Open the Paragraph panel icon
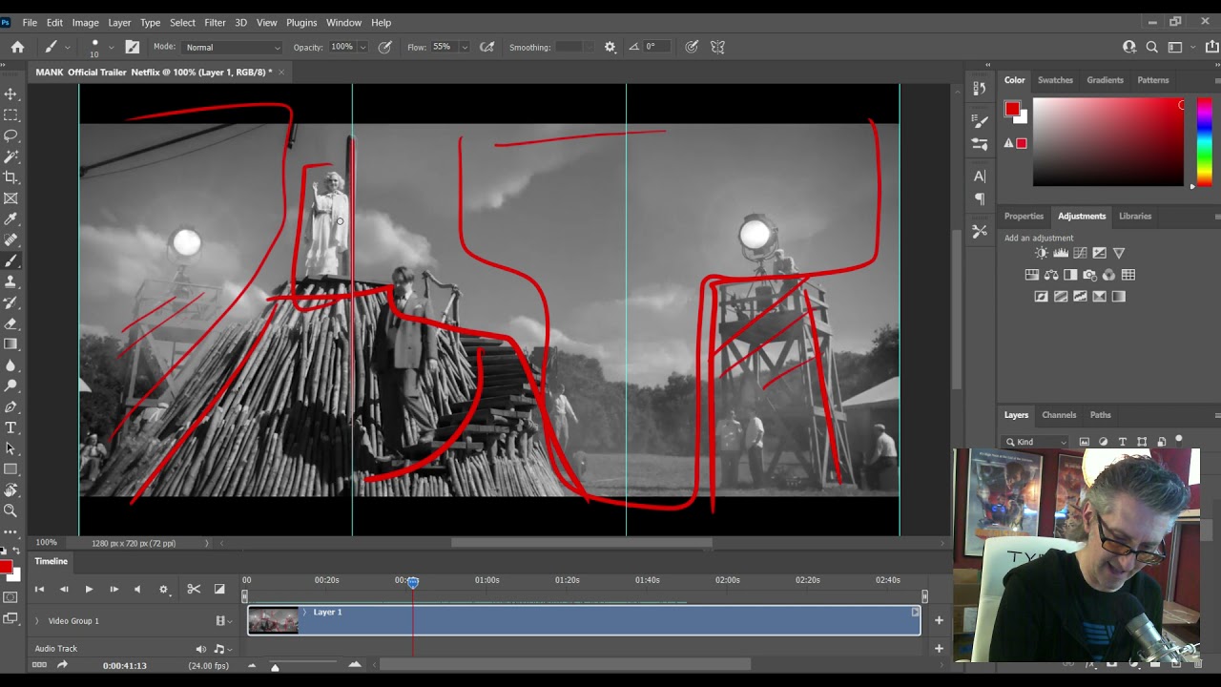 980,199
